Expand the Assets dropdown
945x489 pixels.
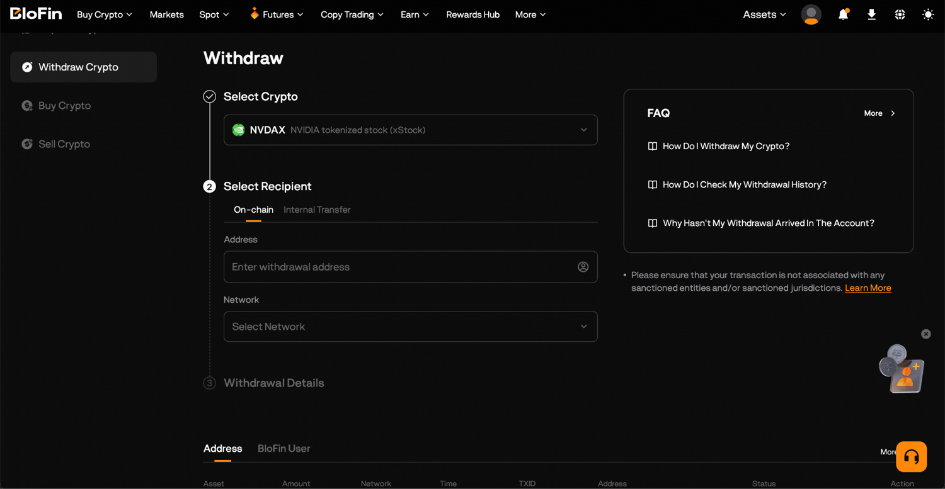[764, 14]
